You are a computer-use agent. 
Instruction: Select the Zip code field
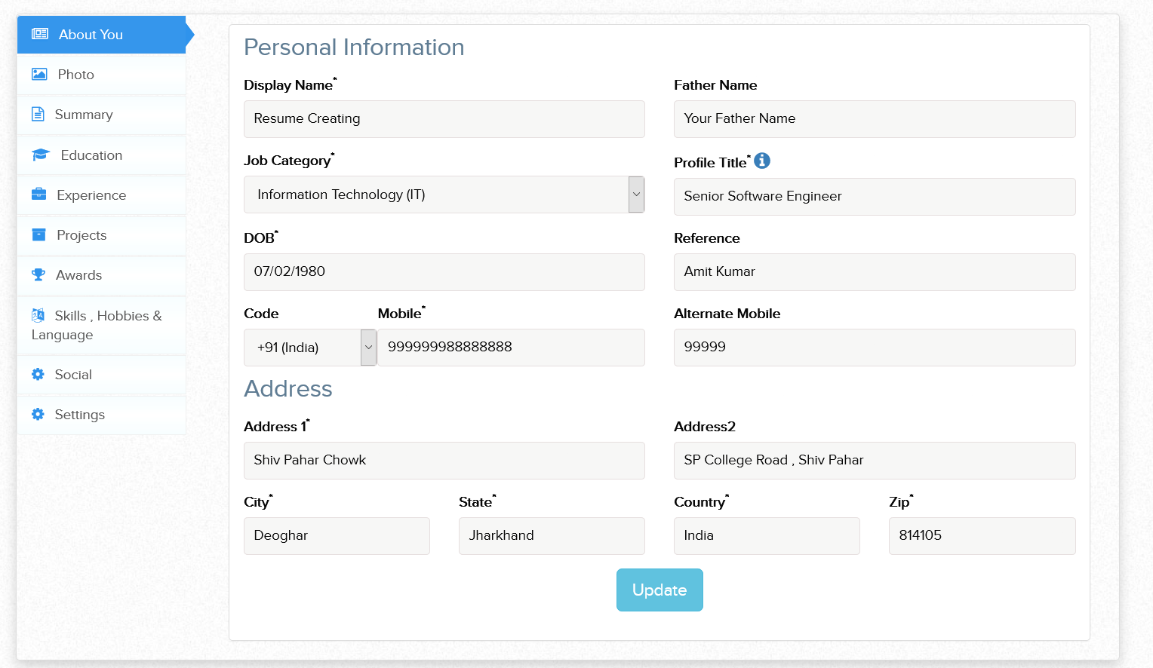tap(982, 535)
